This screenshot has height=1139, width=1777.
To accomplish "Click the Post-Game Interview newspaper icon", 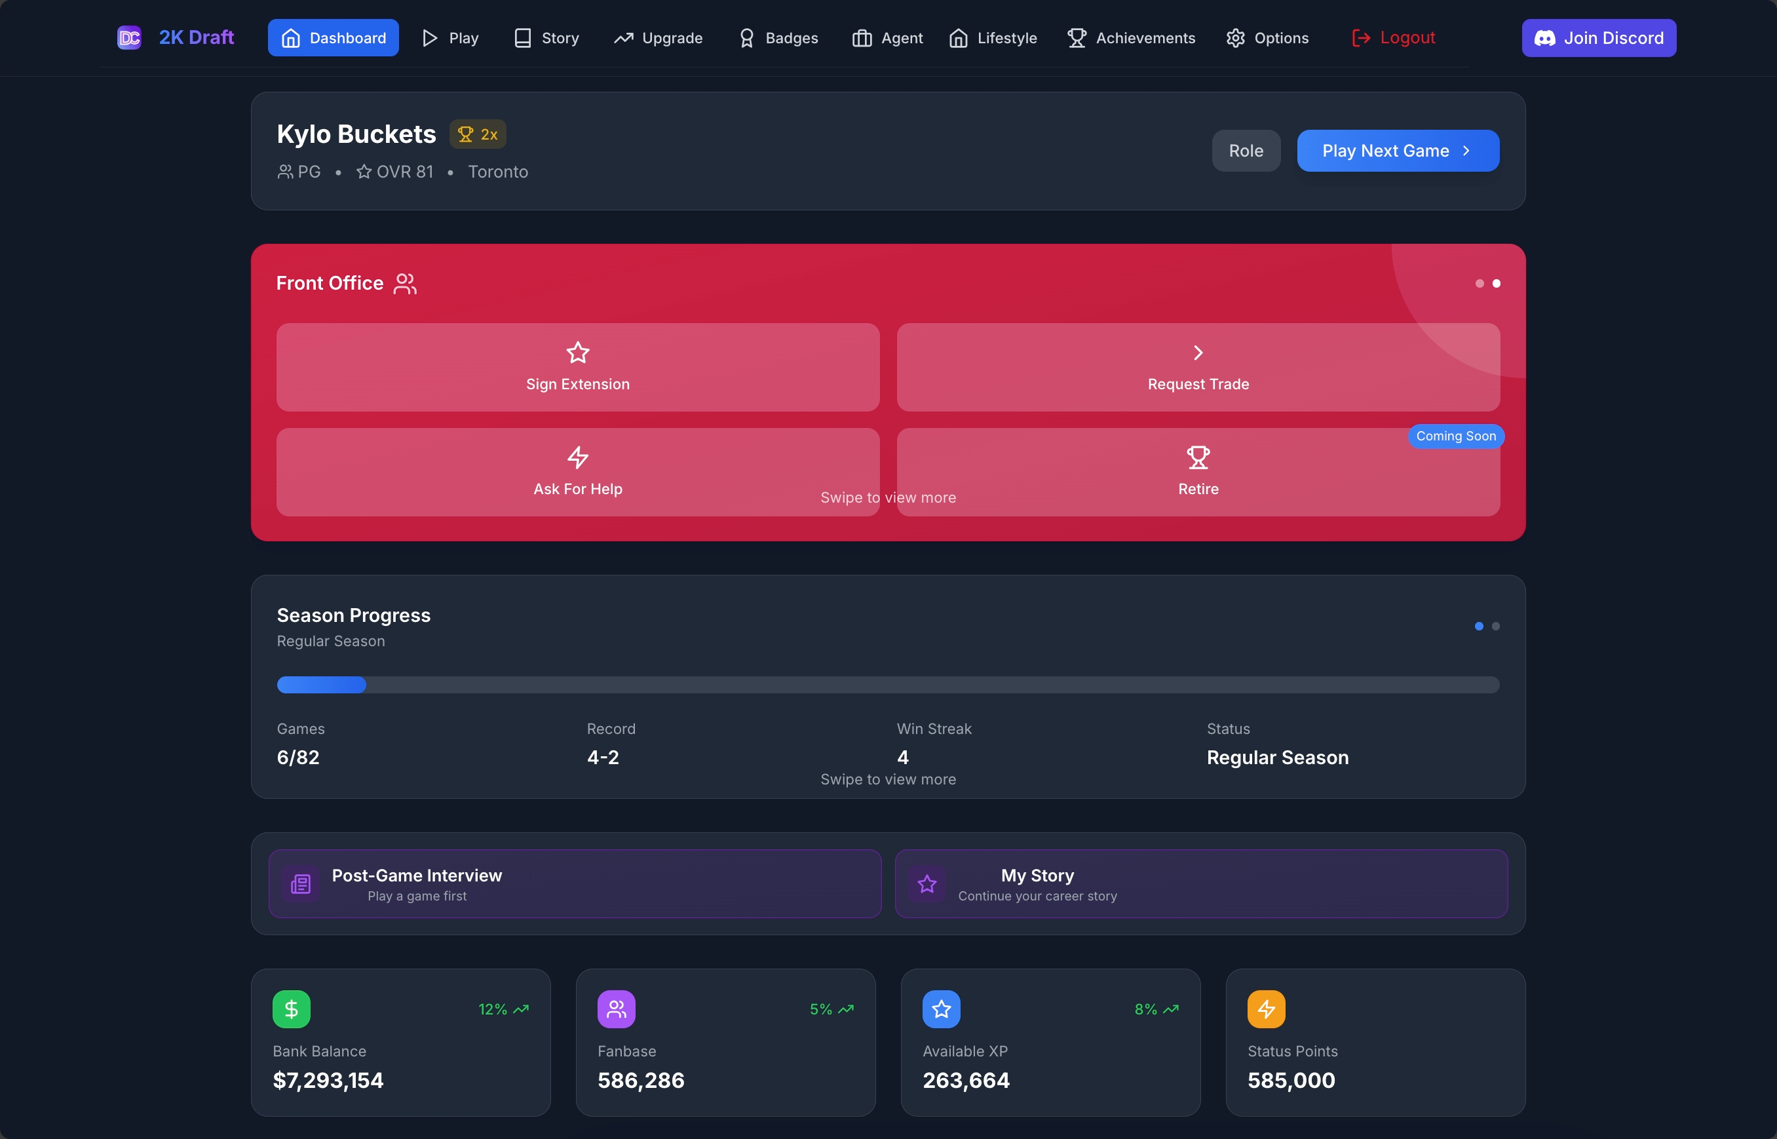I will [x=300, y=884].
